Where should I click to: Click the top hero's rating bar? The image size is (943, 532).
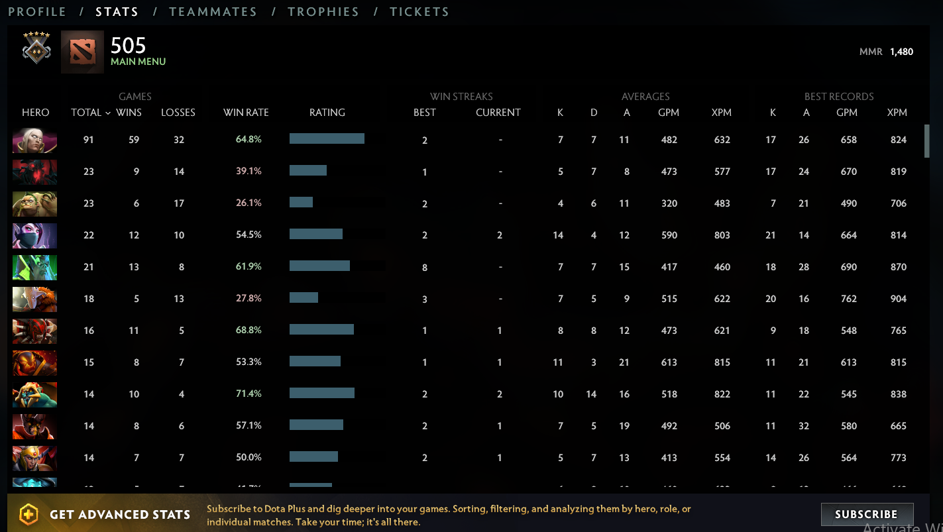(327, 139)
